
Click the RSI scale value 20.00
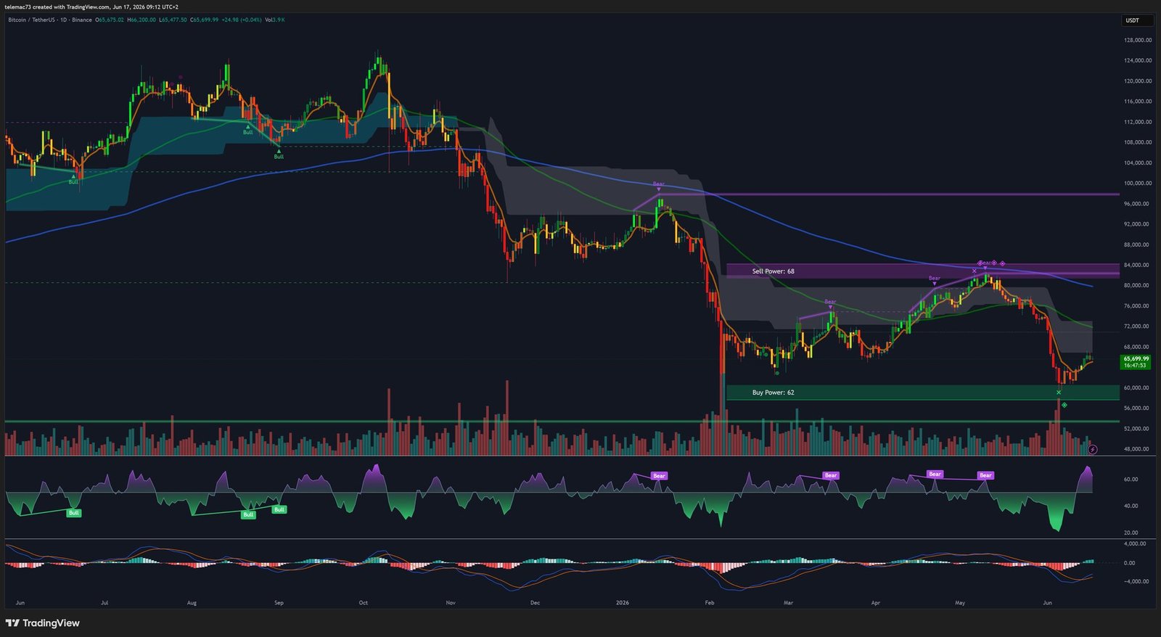[1131, 533]
